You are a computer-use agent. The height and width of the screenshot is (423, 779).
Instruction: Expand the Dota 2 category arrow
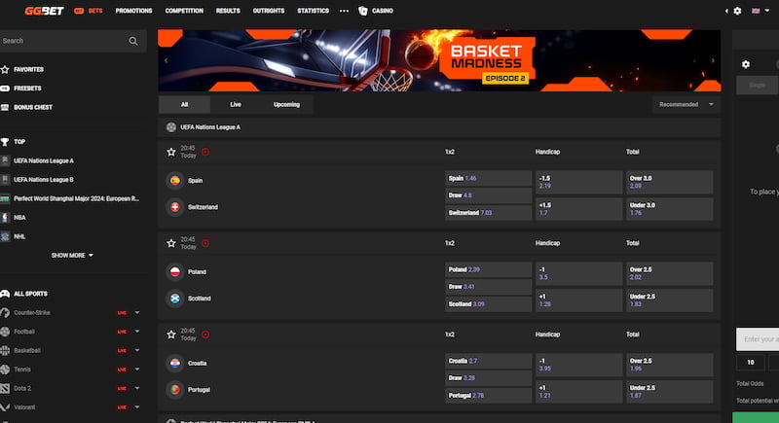pyautogui.click(x=137, y=388)
